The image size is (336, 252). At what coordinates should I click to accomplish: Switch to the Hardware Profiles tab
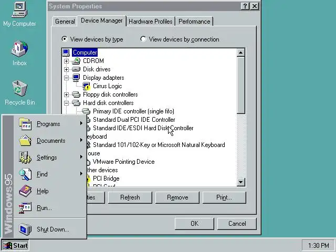151,22
